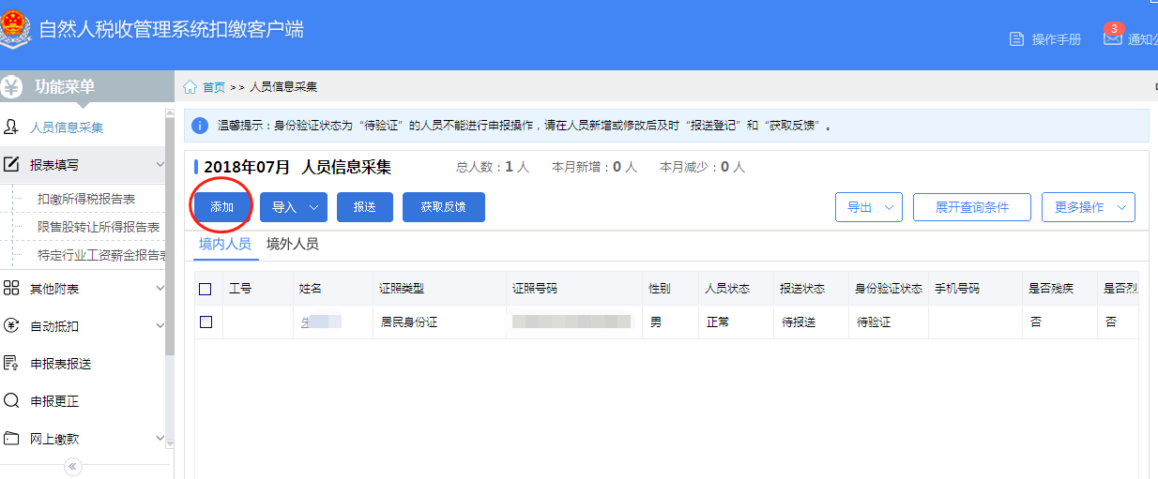
Task: Collapse the sidebar using the double-arrow button
Action: (x=73, y=467)
